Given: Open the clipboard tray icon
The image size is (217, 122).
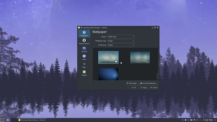Looking at the screenshot, I should click(x=194, y=120).
